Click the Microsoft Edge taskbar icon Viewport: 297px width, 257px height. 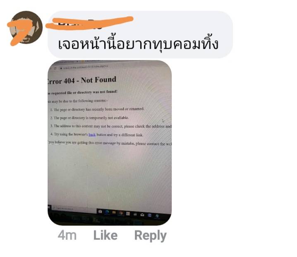tap(107, 212)
